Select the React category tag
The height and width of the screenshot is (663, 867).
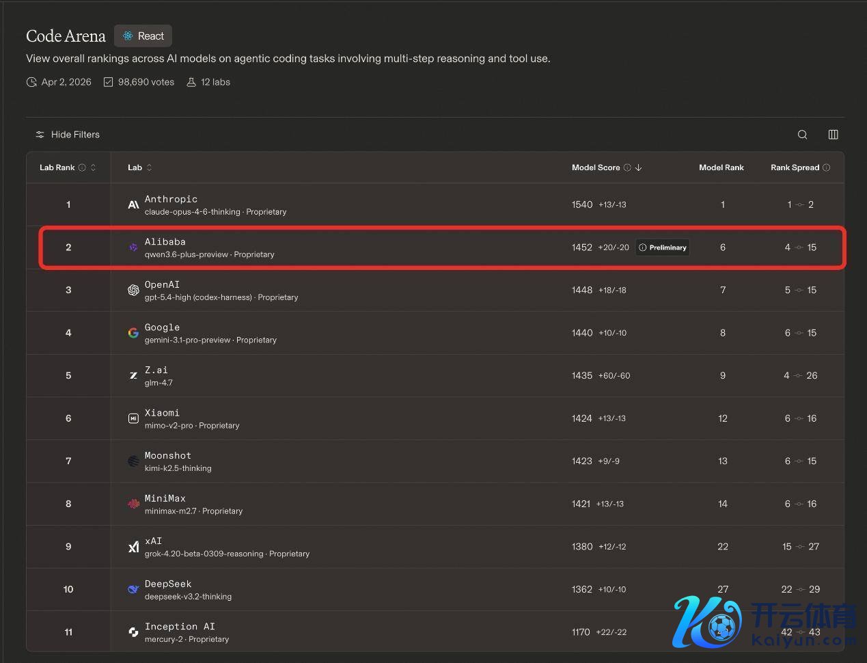click(143, 36)
